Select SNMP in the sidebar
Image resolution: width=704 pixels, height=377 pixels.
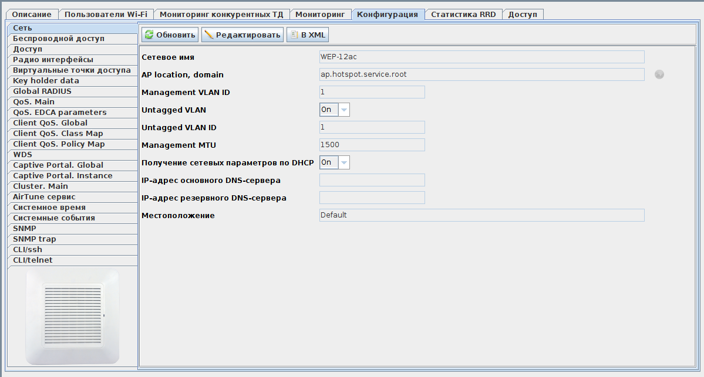pyautogui.click(x=73, y=228)
